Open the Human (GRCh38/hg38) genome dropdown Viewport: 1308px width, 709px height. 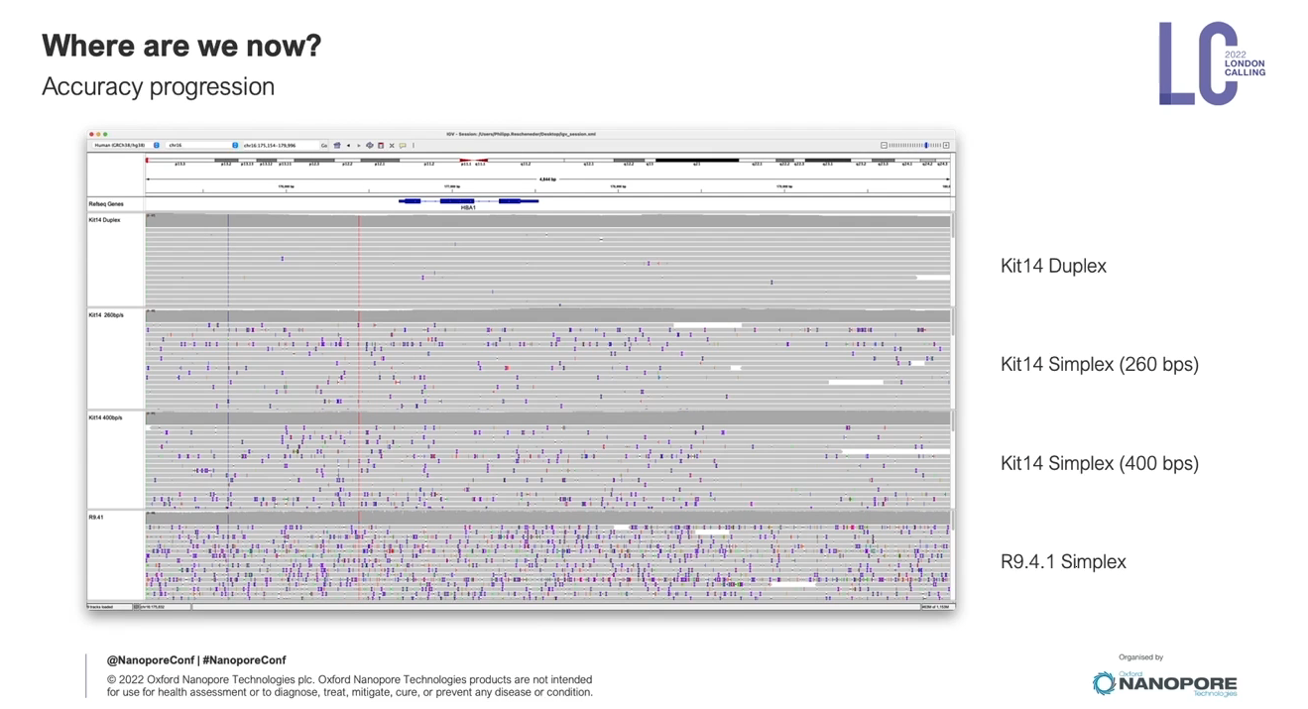pyautogui.click(x=124, y=146)
